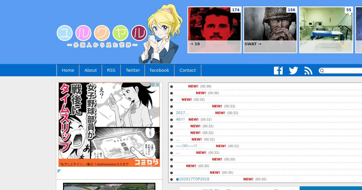Click the aerial photo thumbnail below the ad
Viewport: 362px width, 190px height.
click(109, 187)
